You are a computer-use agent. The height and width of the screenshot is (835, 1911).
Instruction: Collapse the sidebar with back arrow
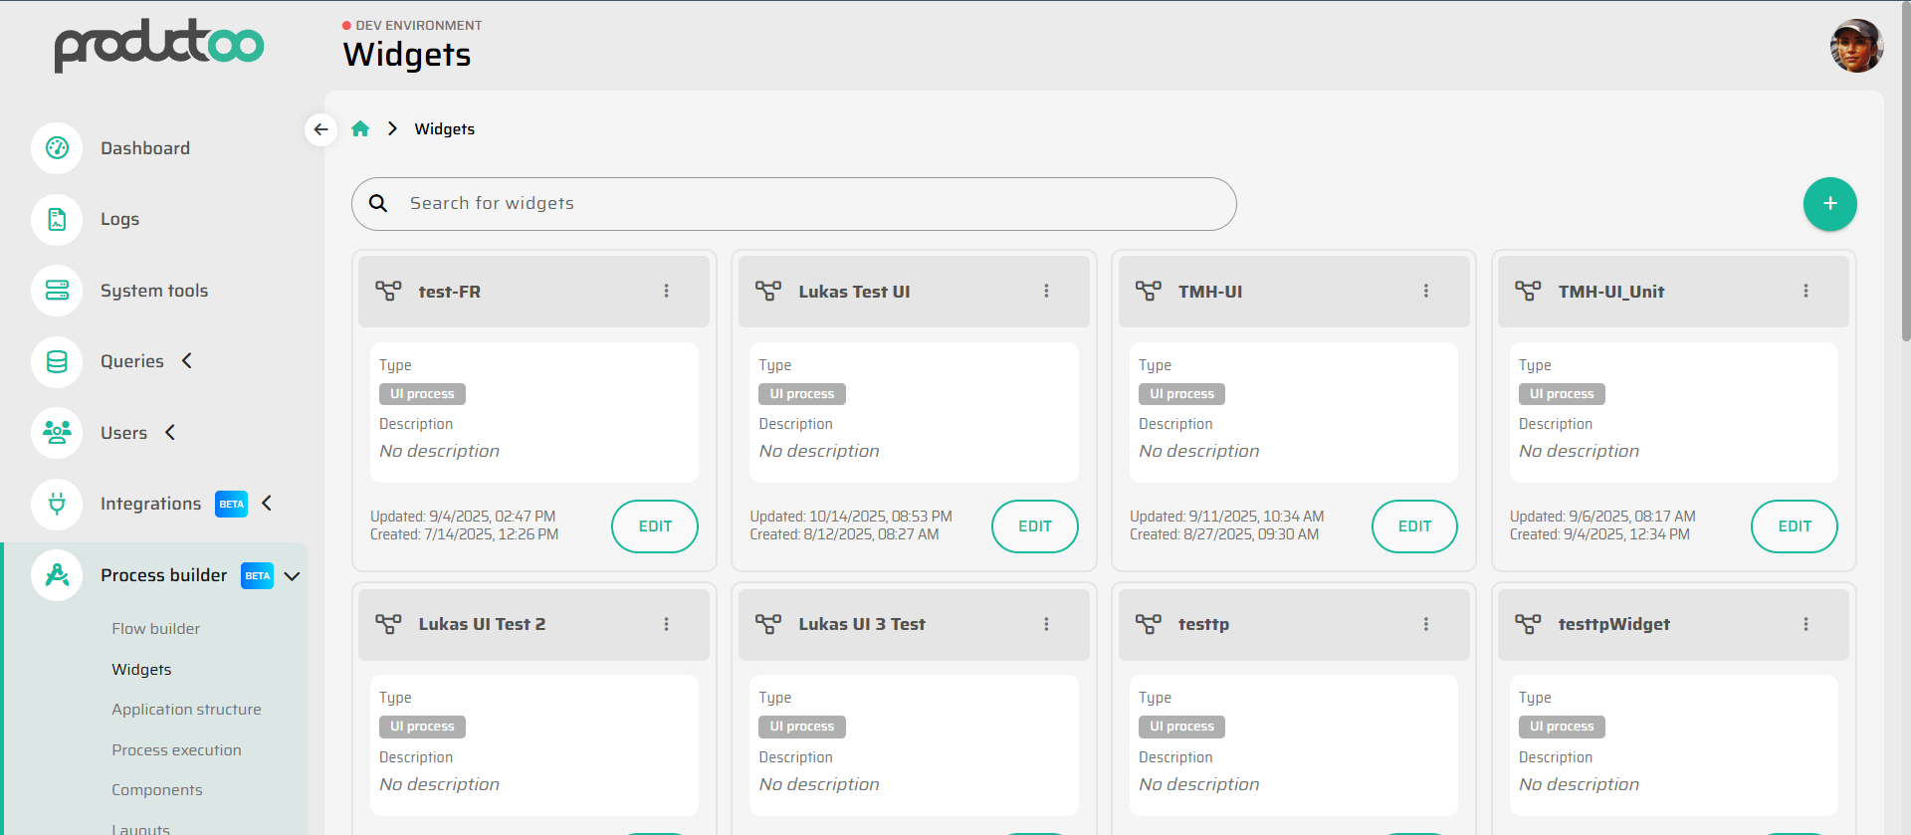tap(320, 129)
